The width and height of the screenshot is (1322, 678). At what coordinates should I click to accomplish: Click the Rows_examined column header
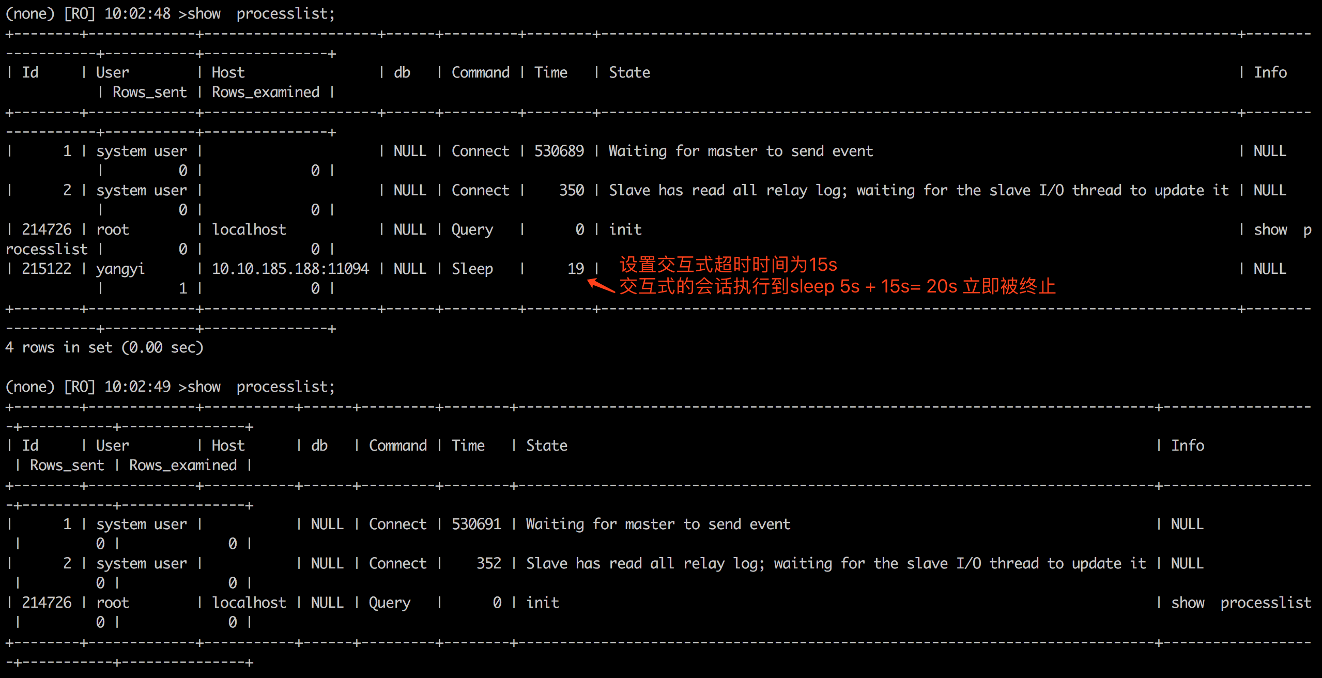(x=265, y=92)
